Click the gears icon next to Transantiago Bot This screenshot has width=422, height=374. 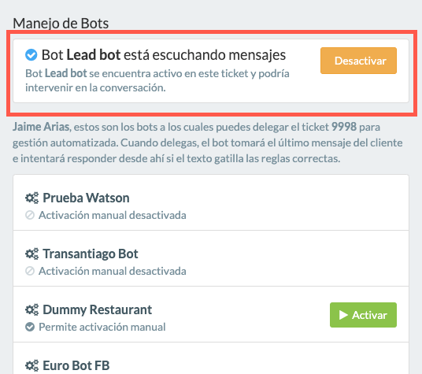tap(31, 254)
